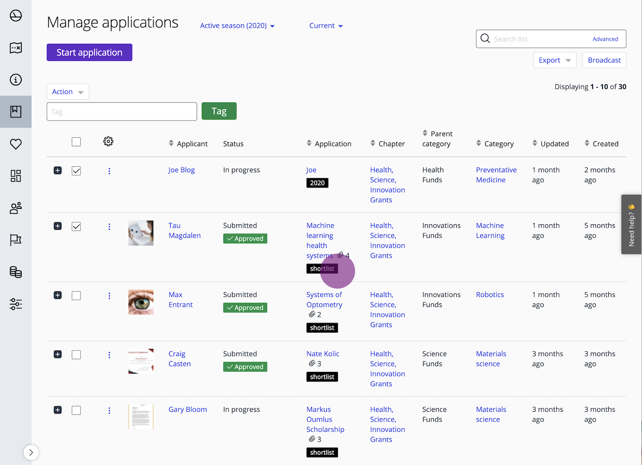Select the flag icon in the left sidebar

pos(16,240)
